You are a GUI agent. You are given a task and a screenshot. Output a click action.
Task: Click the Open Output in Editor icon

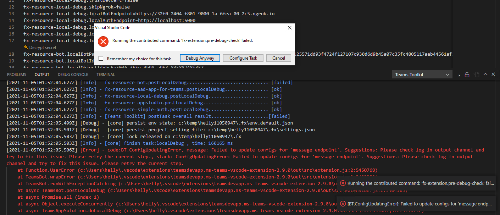coord(477,74)
